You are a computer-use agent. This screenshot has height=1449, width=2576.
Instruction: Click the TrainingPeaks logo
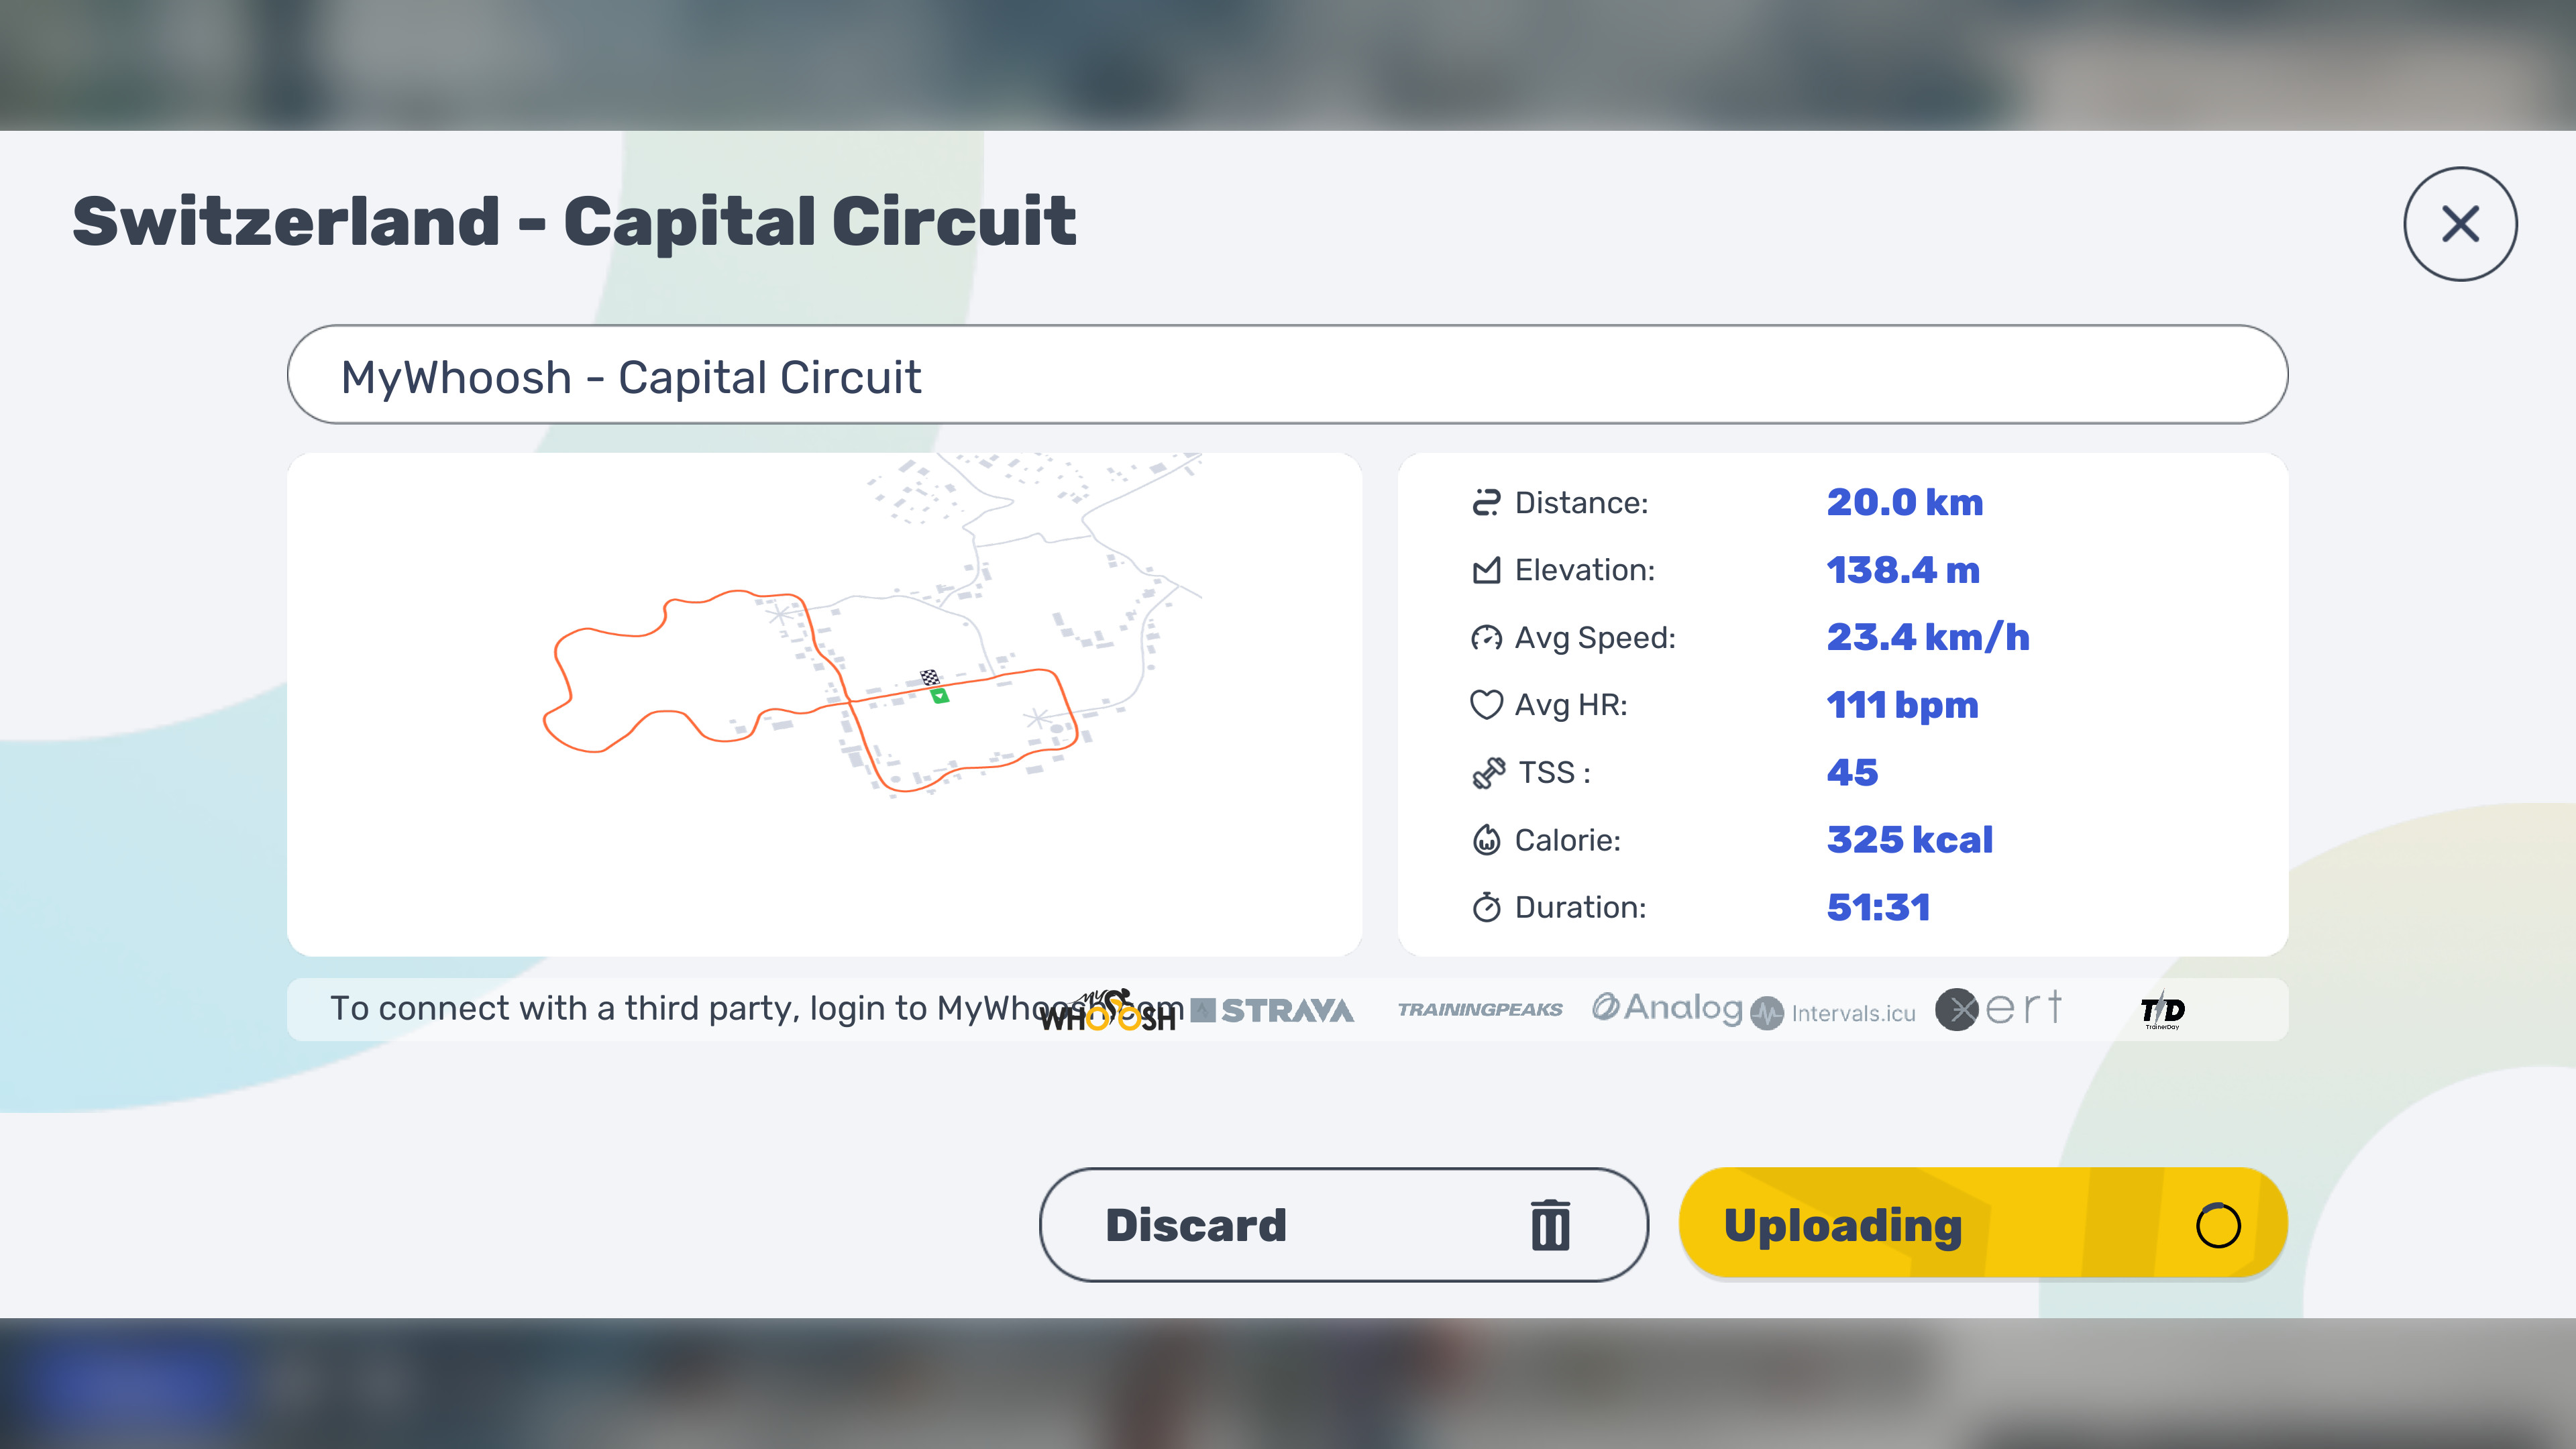[1480, 1010]
